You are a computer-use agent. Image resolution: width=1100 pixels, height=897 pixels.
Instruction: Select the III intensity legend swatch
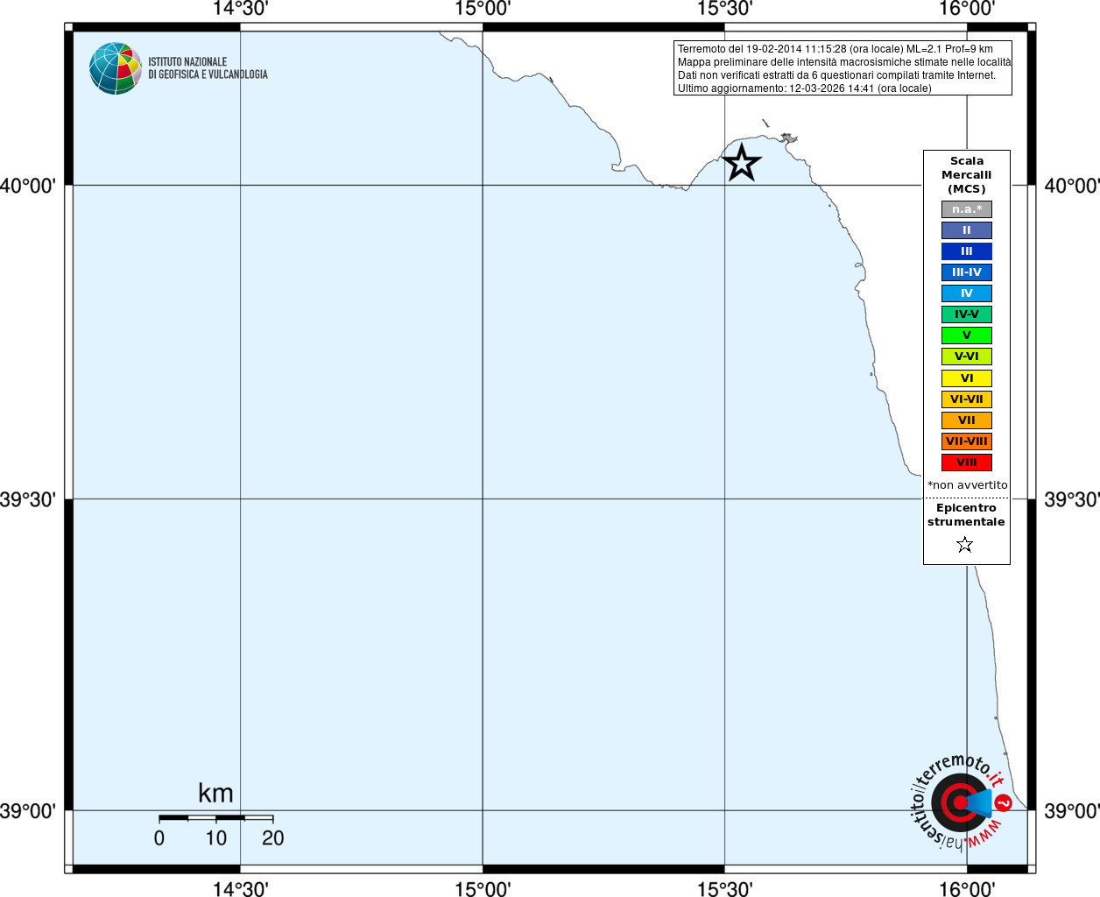967,251
